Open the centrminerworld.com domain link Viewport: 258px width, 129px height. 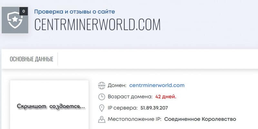click(x=157, y=85)
